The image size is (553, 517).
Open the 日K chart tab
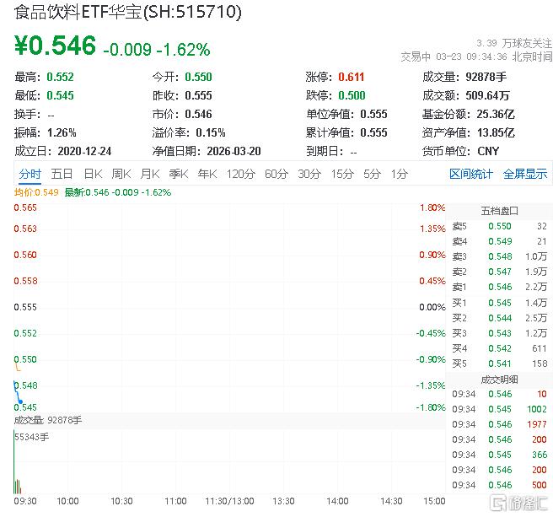tap(93, 174)
